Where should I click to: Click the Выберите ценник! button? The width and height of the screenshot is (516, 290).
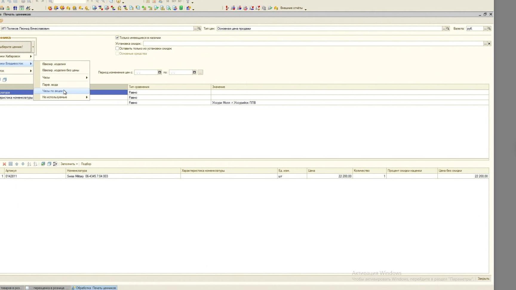[15, 47]
